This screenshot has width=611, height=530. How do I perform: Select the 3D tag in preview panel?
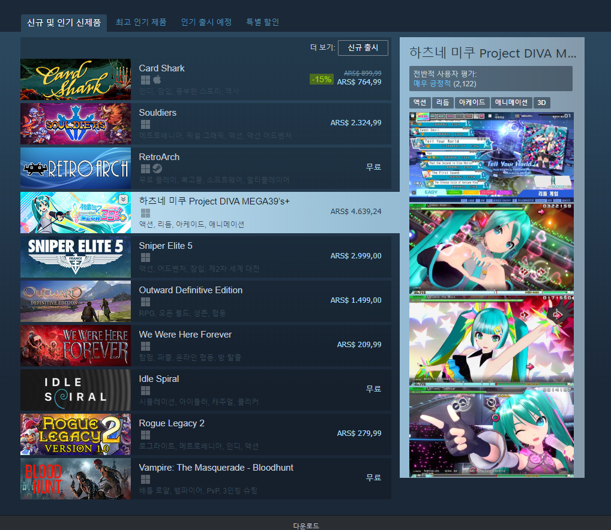pyautogui.click(x=541, y=103)
